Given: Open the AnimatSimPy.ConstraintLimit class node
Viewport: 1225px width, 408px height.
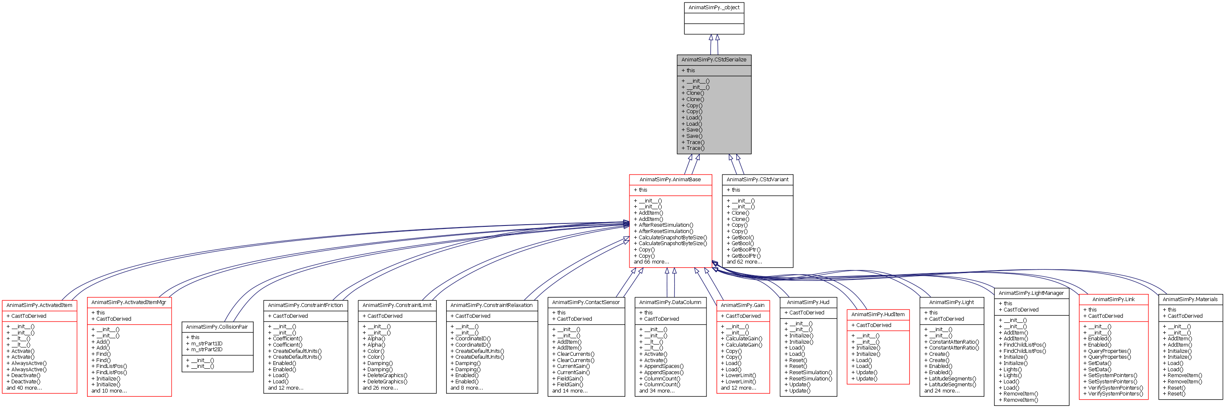Looking at the screenshot, I should [397, 347].
